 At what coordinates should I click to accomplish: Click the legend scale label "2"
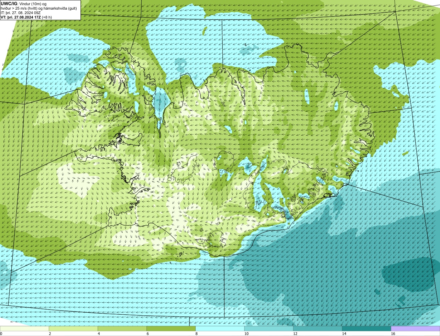(x=50, y=334)
